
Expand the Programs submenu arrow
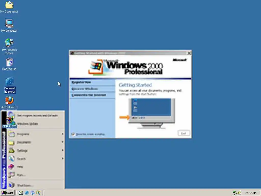(62, 134)
